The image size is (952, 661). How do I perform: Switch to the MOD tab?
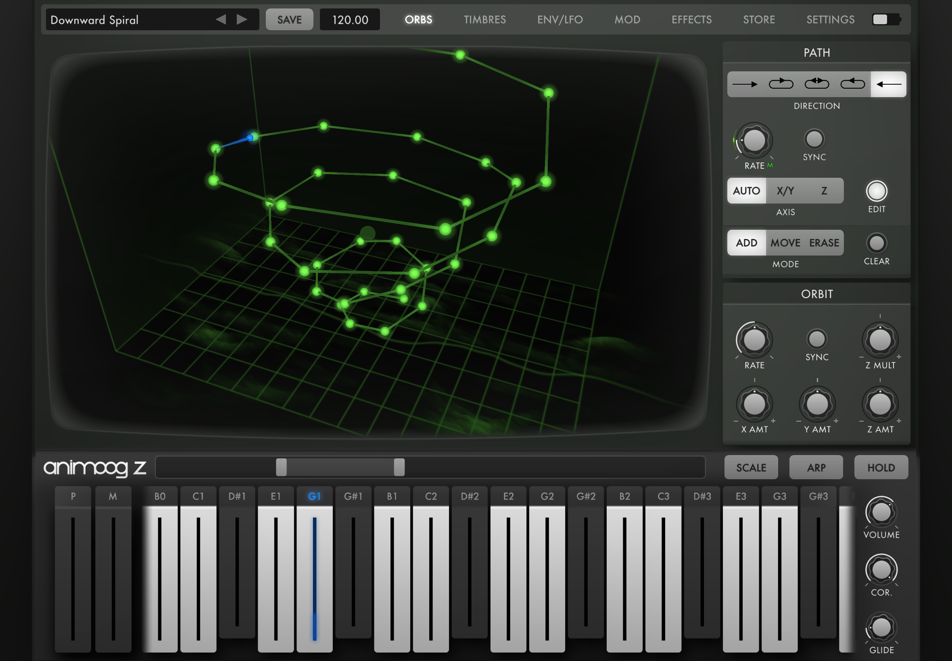pos(627,19)
